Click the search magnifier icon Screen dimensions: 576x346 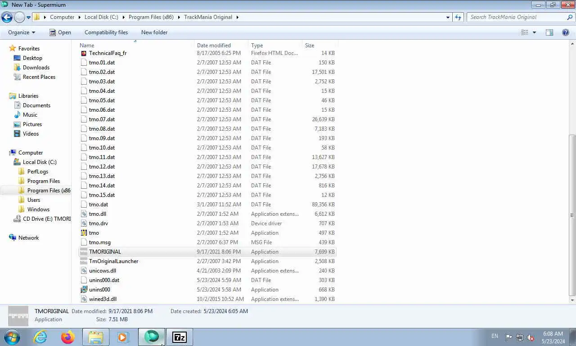[x=570, y=17]
